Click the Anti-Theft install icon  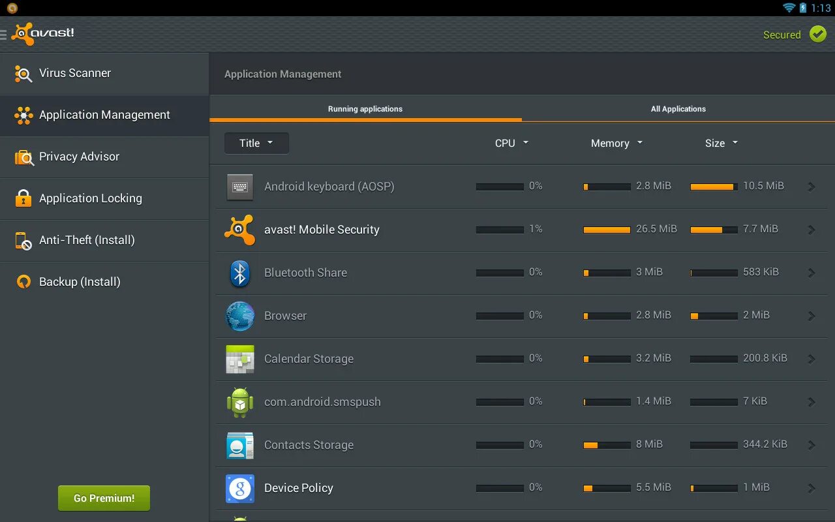[x=22, y=240]
